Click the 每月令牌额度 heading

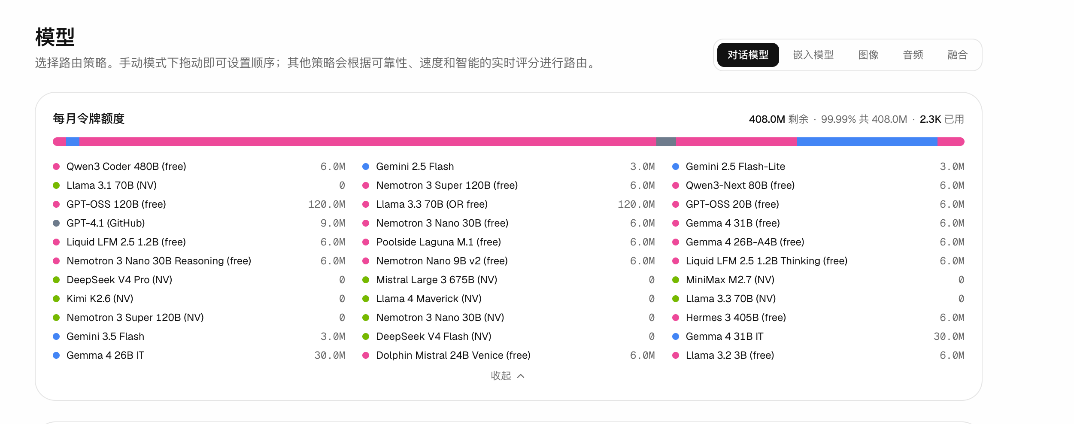coord(89,119)
